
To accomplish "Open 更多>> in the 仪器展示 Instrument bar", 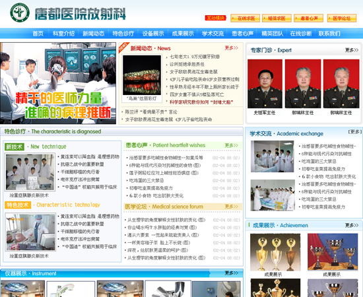I will 231,273.
